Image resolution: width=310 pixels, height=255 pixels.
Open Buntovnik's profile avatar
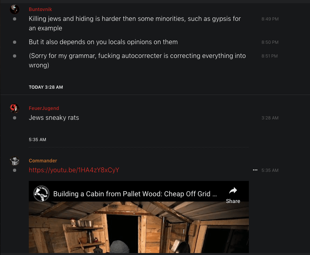pos(15,9)
